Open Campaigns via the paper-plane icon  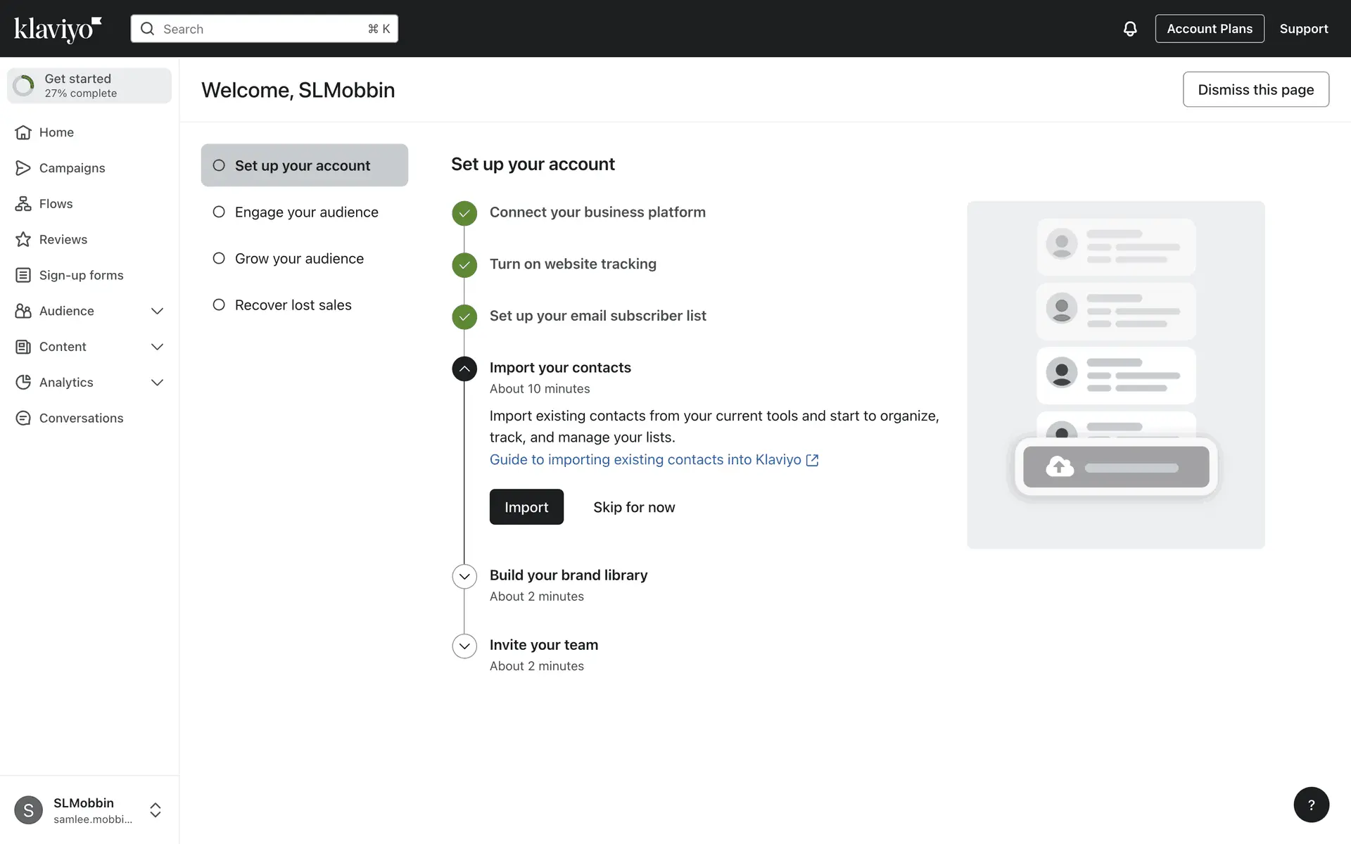pos(23,168)
